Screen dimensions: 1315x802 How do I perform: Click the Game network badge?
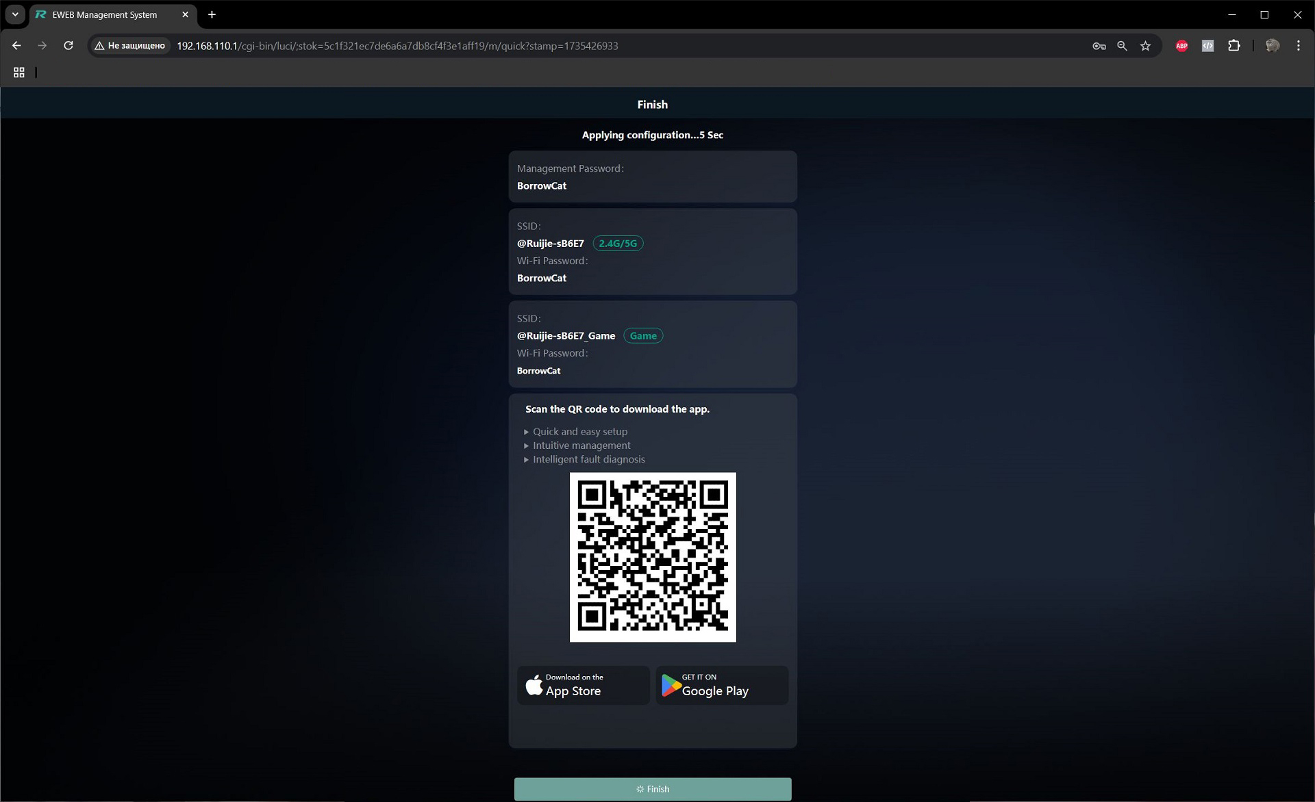coord(643,335)
